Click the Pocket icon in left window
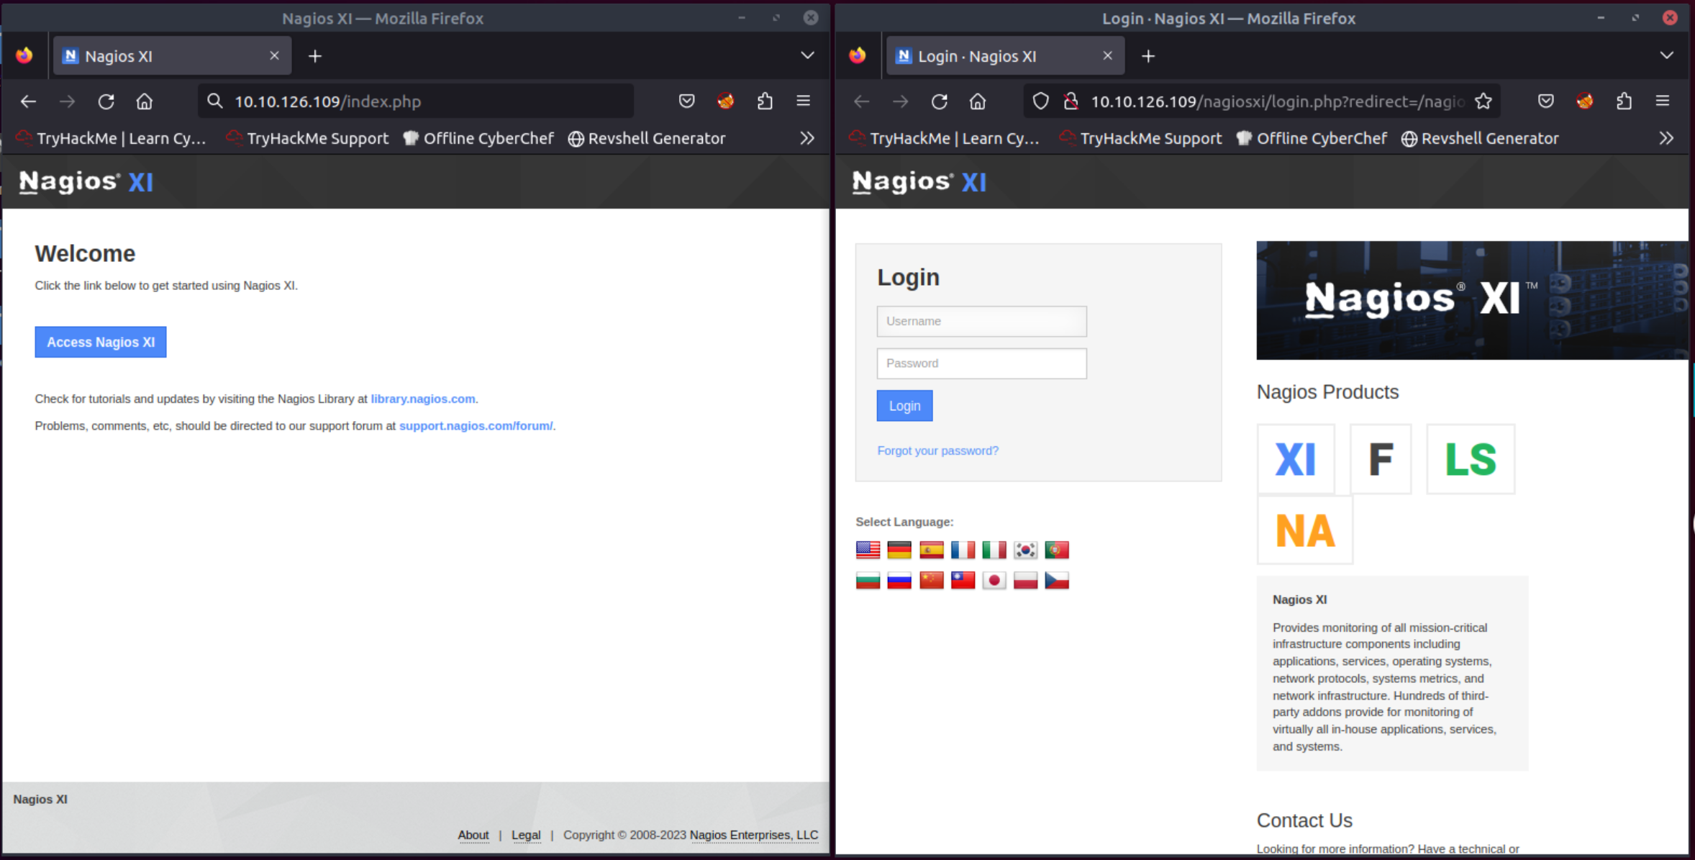Screen dimensions: 1695x860 tap(687, 101)
